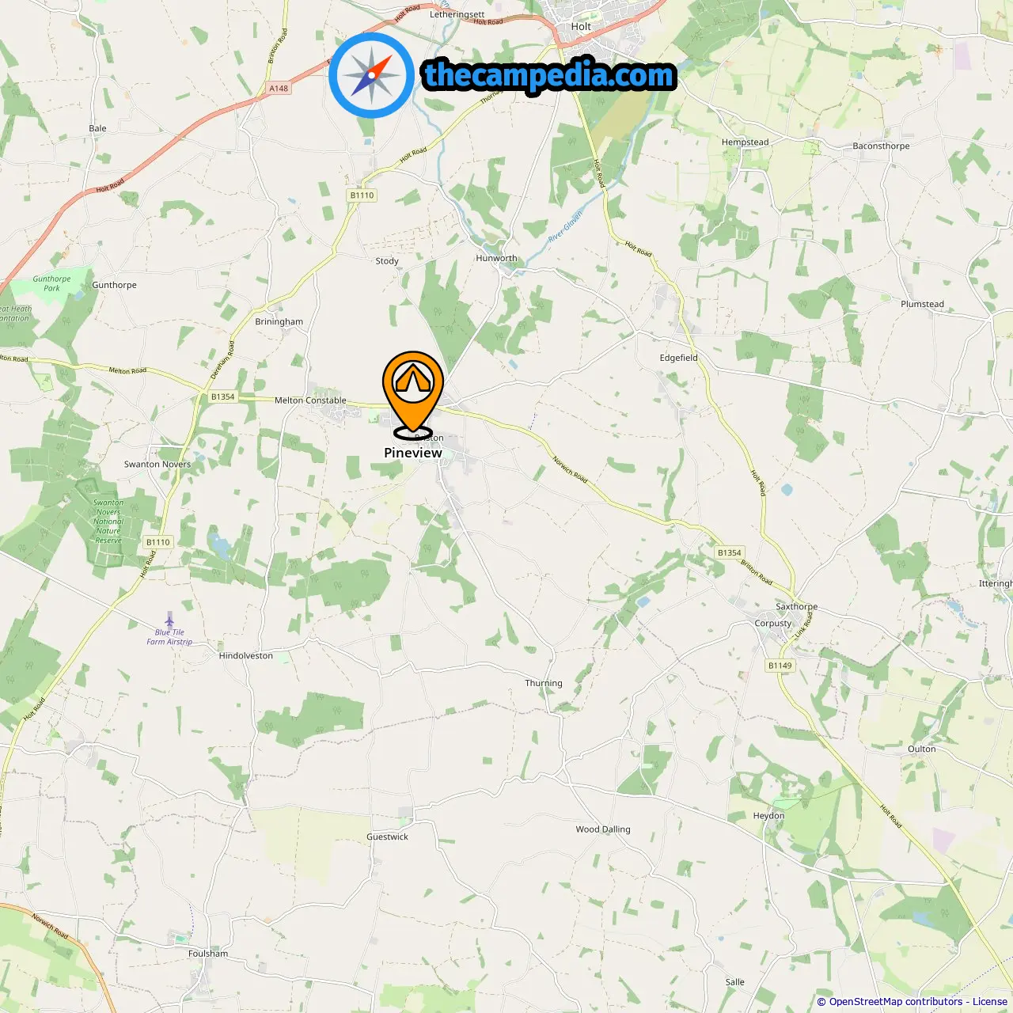Click the Blue Tile Farm Airstrip airplane icon
1013x1013 pixels.
pos(169,619)
